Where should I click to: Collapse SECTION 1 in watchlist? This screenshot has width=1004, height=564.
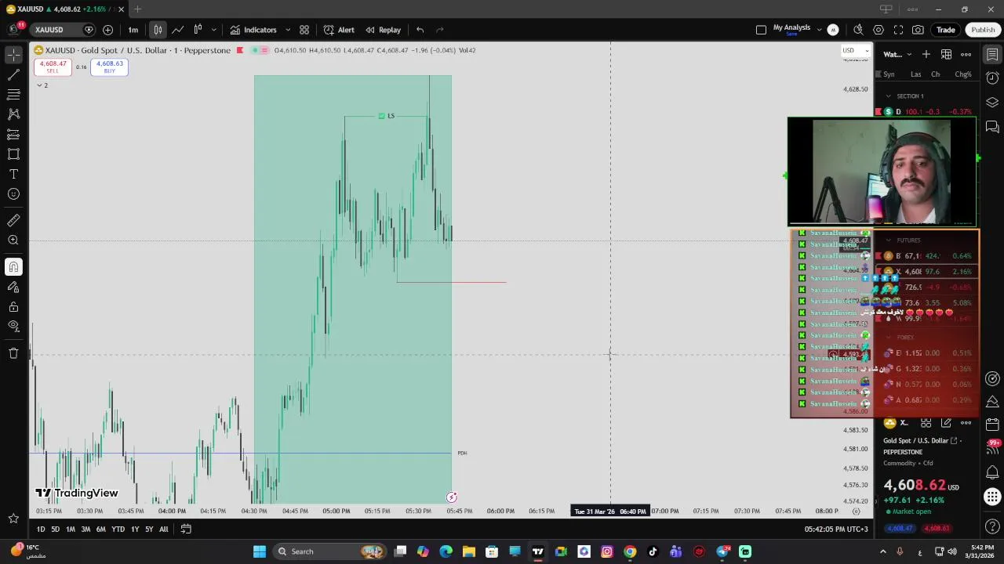click(888, 96)
